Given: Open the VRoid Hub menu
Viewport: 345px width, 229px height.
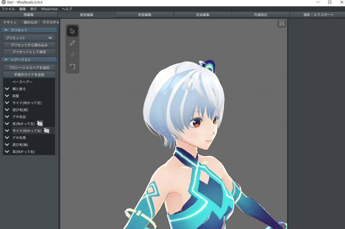Looking at the screenshot, I should [49, 9].
